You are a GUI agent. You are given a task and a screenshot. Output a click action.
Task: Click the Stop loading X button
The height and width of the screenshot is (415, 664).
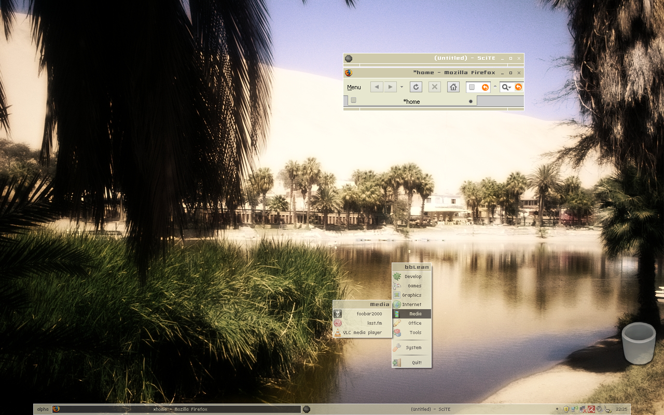[x=435, y=87]
